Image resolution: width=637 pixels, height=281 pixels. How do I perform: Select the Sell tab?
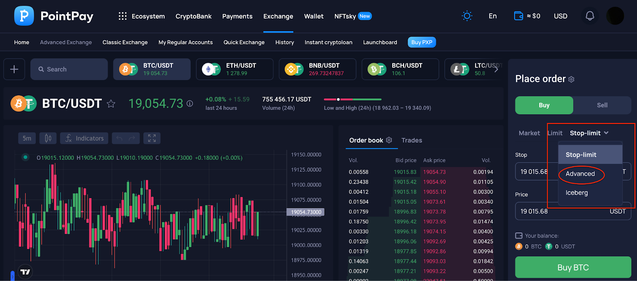click(x=602, y=105)
